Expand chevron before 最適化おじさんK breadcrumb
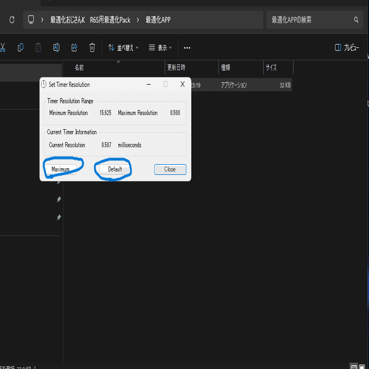Viewport: 369px width, 369px height. 42,20
